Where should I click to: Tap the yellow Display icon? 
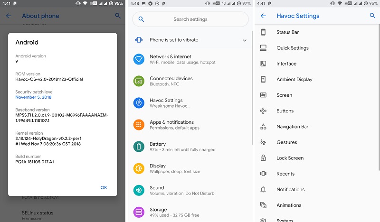pos(139,168)
